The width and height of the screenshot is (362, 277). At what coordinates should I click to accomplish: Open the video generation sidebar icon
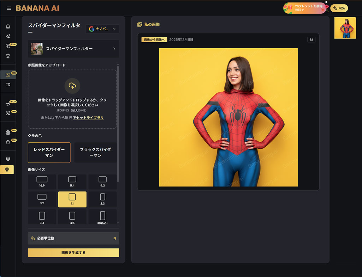point(8,85)
